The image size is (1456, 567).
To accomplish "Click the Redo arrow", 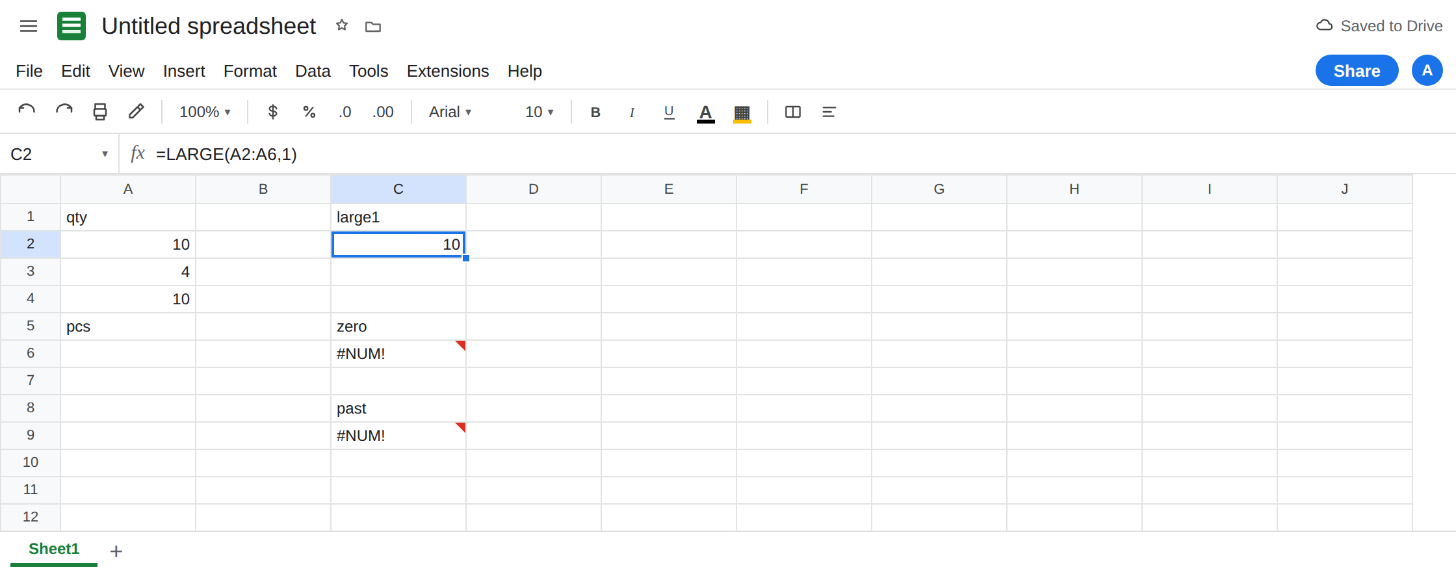I will tap(64, 111).
